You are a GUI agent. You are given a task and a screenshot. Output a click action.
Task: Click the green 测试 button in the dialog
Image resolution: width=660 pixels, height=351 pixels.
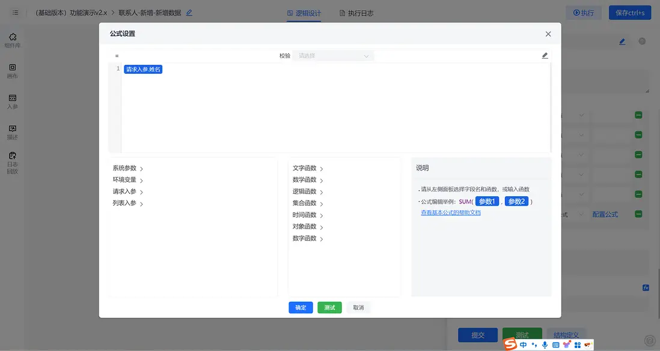pyautogui.click(x=329, y=308)
